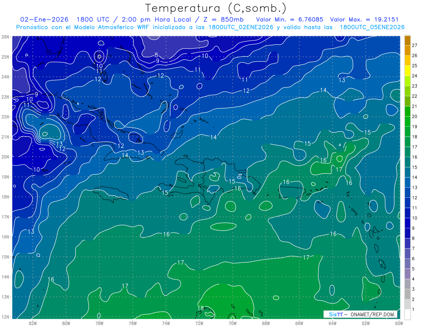Click legend value 27 on the color bar

pos(414,45)
